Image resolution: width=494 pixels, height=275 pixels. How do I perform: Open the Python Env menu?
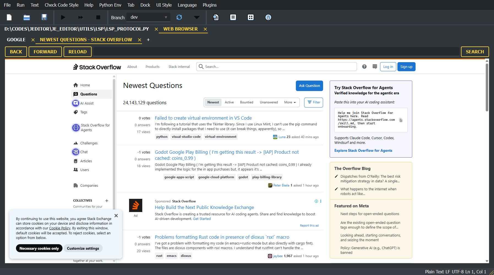(110, 5)
